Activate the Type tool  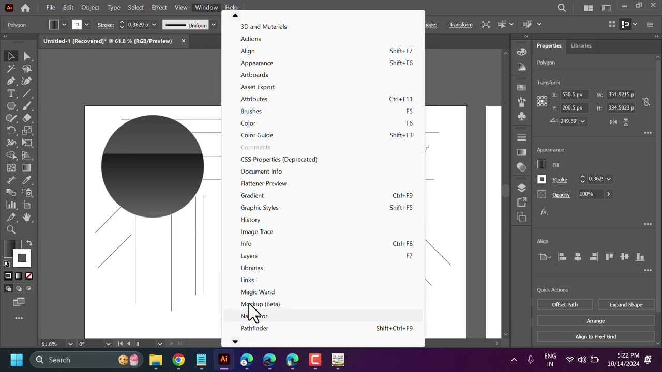click(x=11, y=94)
